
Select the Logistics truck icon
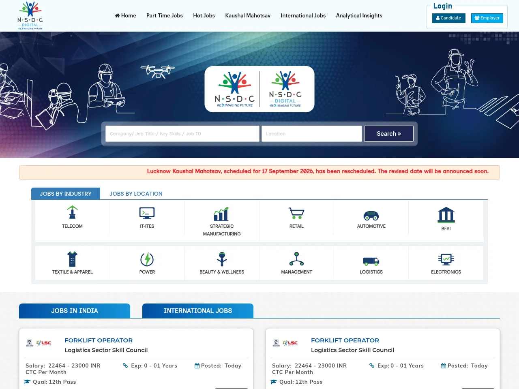tap(371, 261)
